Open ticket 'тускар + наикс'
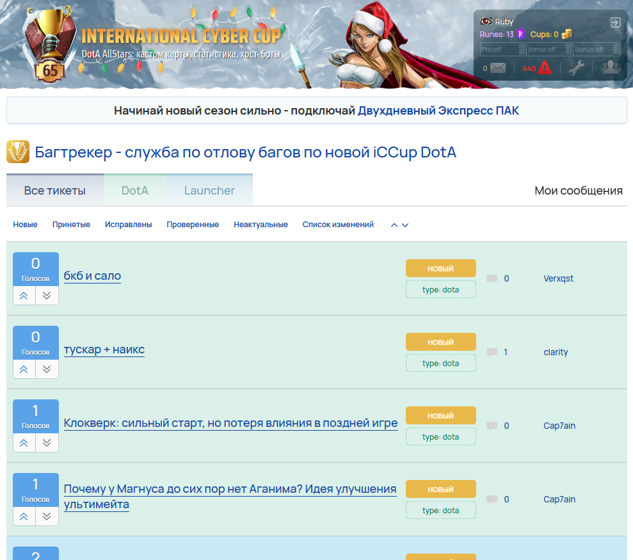 pyautogui.click(x=104, y=349)
